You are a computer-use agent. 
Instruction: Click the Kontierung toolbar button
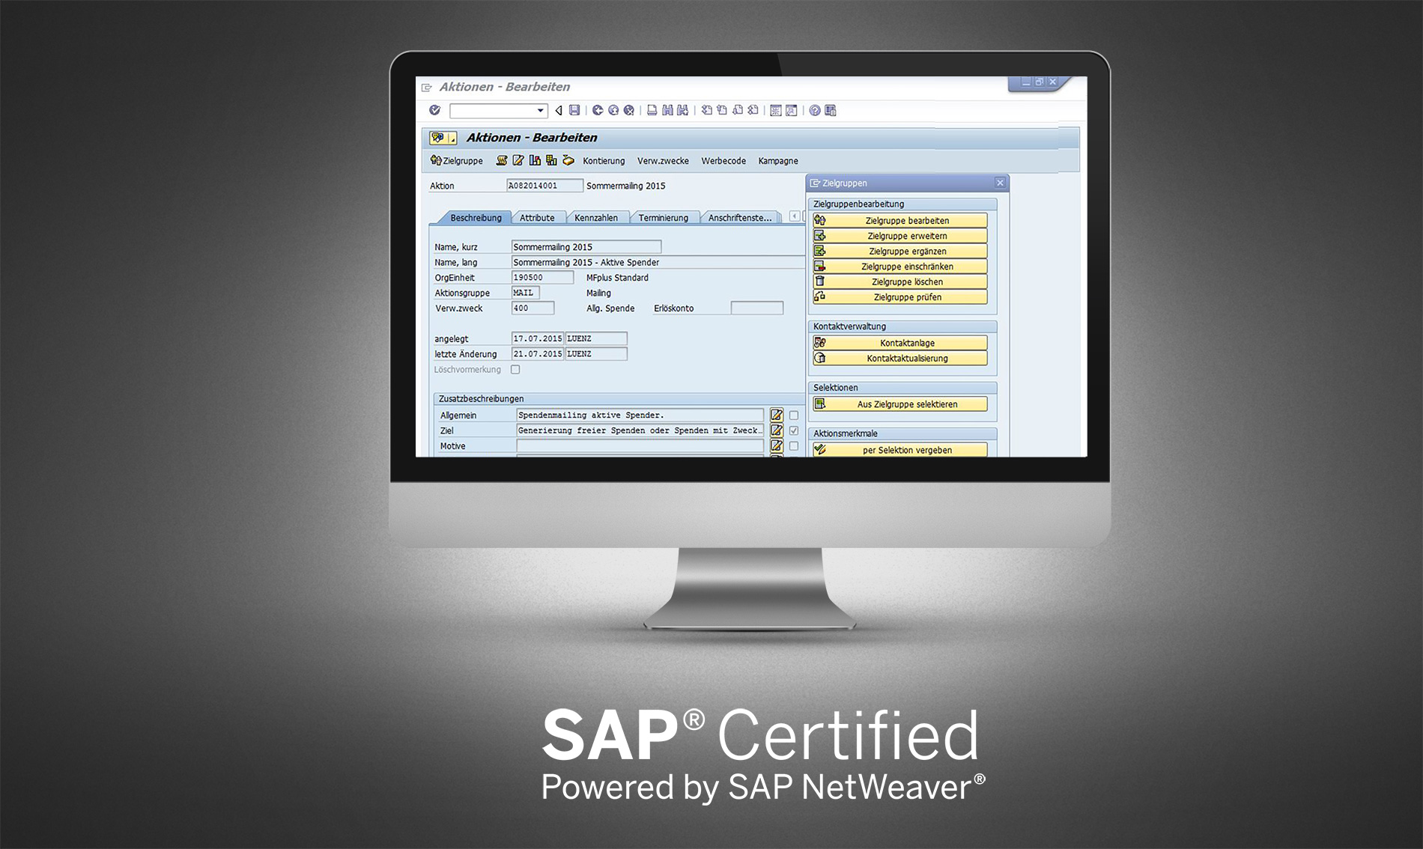(x=604, y=161)
